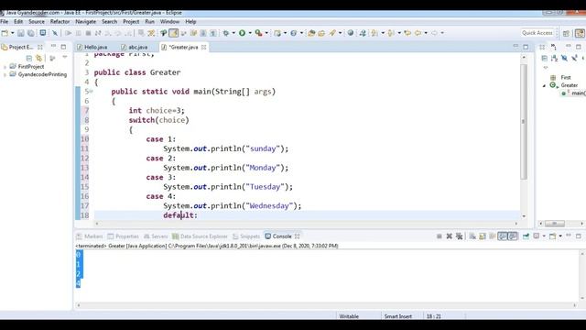Viewport: 586px width, 330px height.
Task: Open the Run menu
Action: [150, 22]
